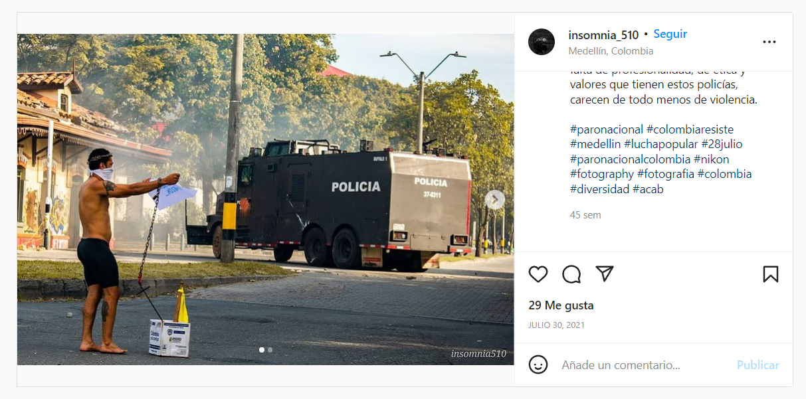The width and height of the screenshot is (806, 399).
Task: Open the JULIO 30, 2021 date link
Action: 556,325
